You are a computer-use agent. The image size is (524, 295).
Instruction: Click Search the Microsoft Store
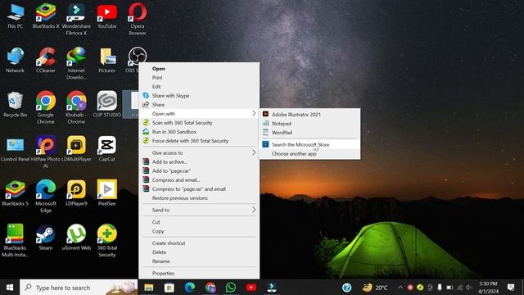309,144
